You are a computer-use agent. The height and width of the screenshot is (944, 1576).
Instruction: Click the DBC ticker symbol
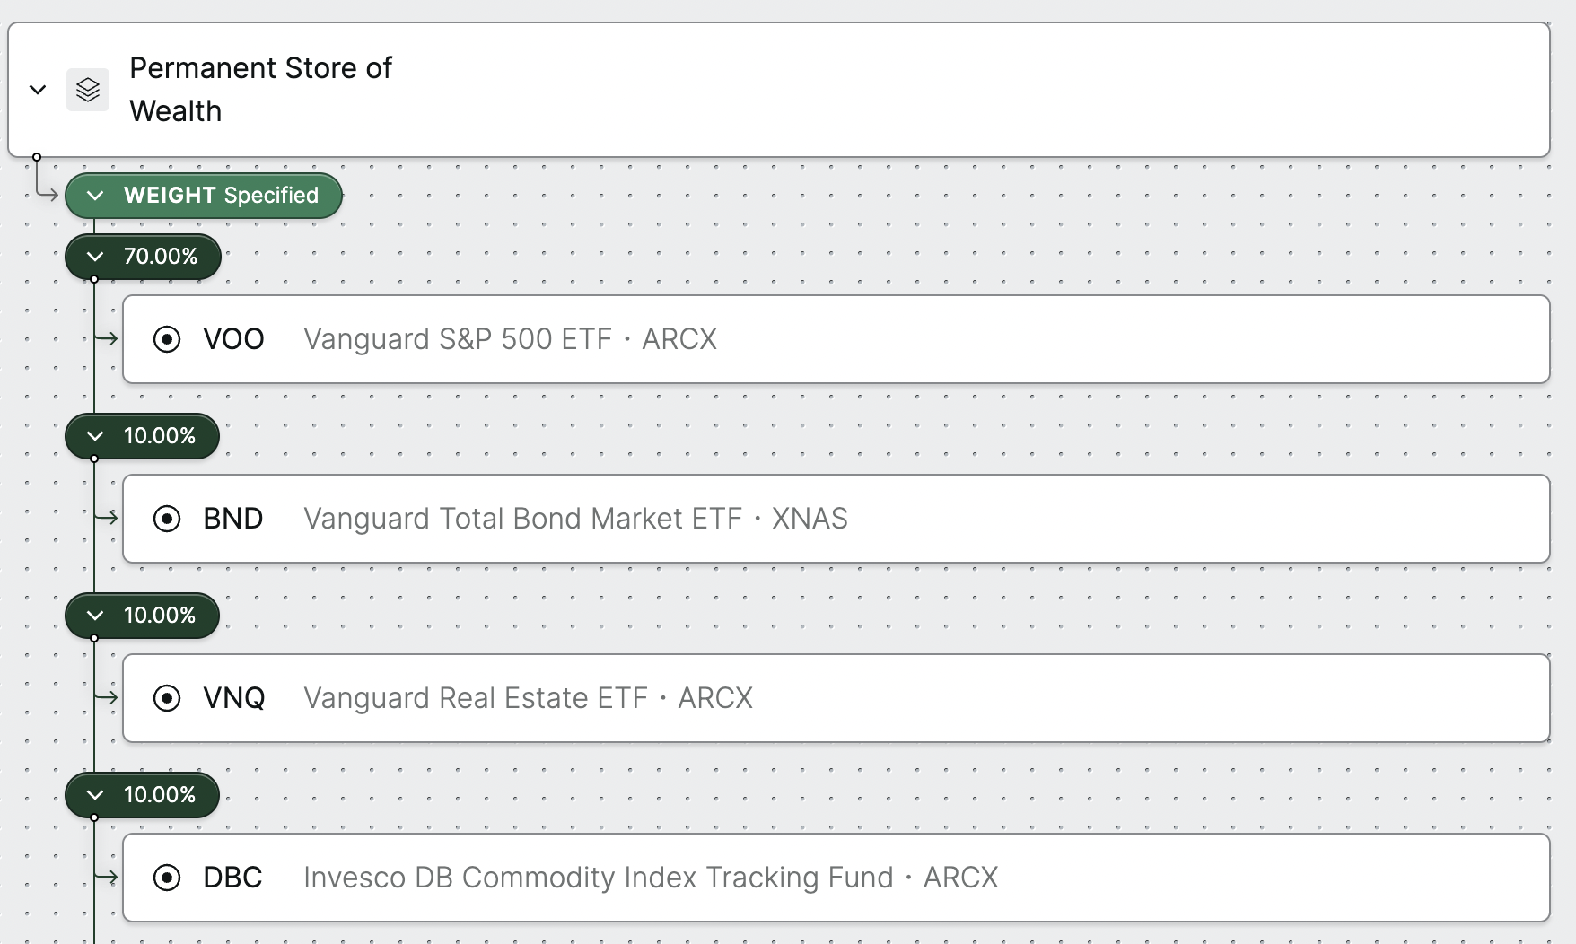pyautogui.click(x=232, y=878)
